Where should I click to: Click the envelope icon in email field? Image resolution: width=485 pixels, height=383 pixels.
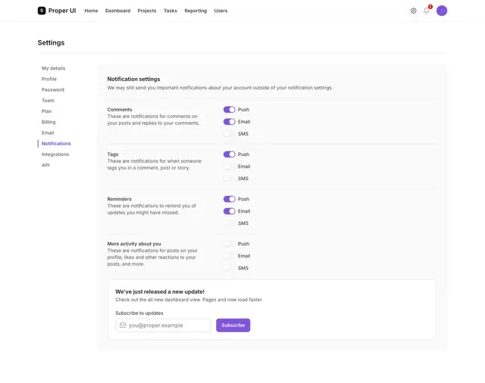[x=123, y=325]
